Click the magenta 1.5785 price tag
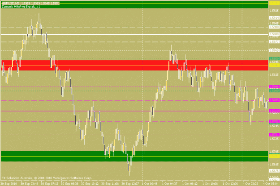Screen dimensions: 280x186 coord(274,100)
